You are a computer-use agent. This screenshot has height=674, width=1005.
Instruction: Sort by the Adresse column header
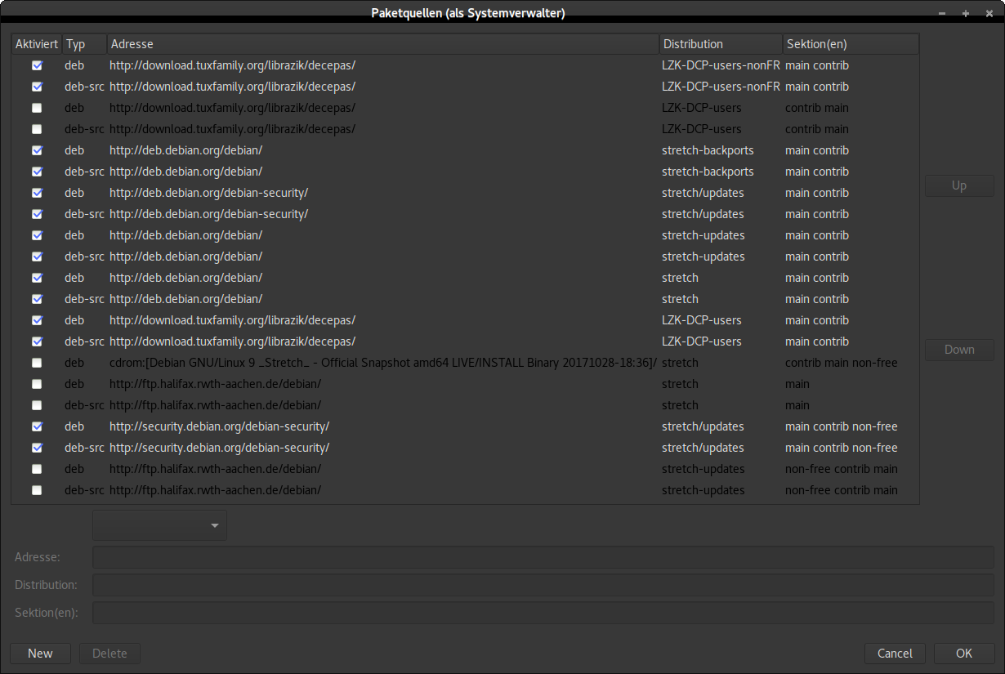click(x=382, y=44)
